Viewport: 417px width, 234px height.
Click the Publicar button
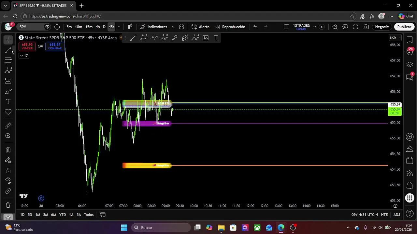pos(404,27)
